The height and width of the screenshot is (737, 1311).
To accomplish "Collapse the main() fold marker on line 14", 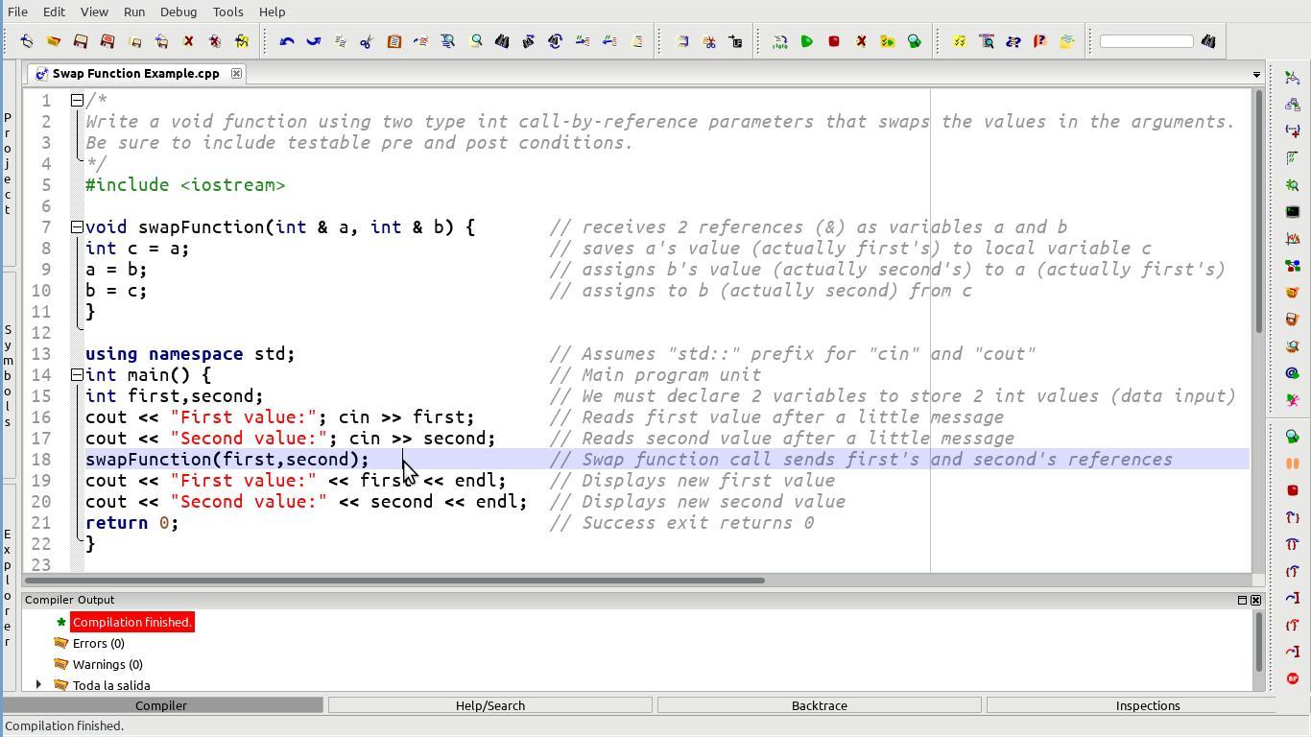I will [x=77, y=375].
